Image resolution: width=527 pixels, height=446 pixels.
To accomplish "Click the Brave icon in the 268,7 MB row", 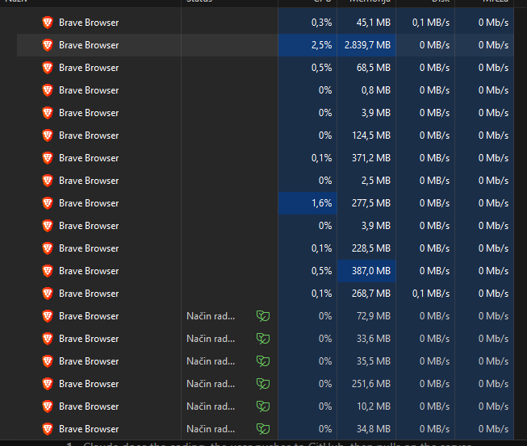I will click(48, 294).
